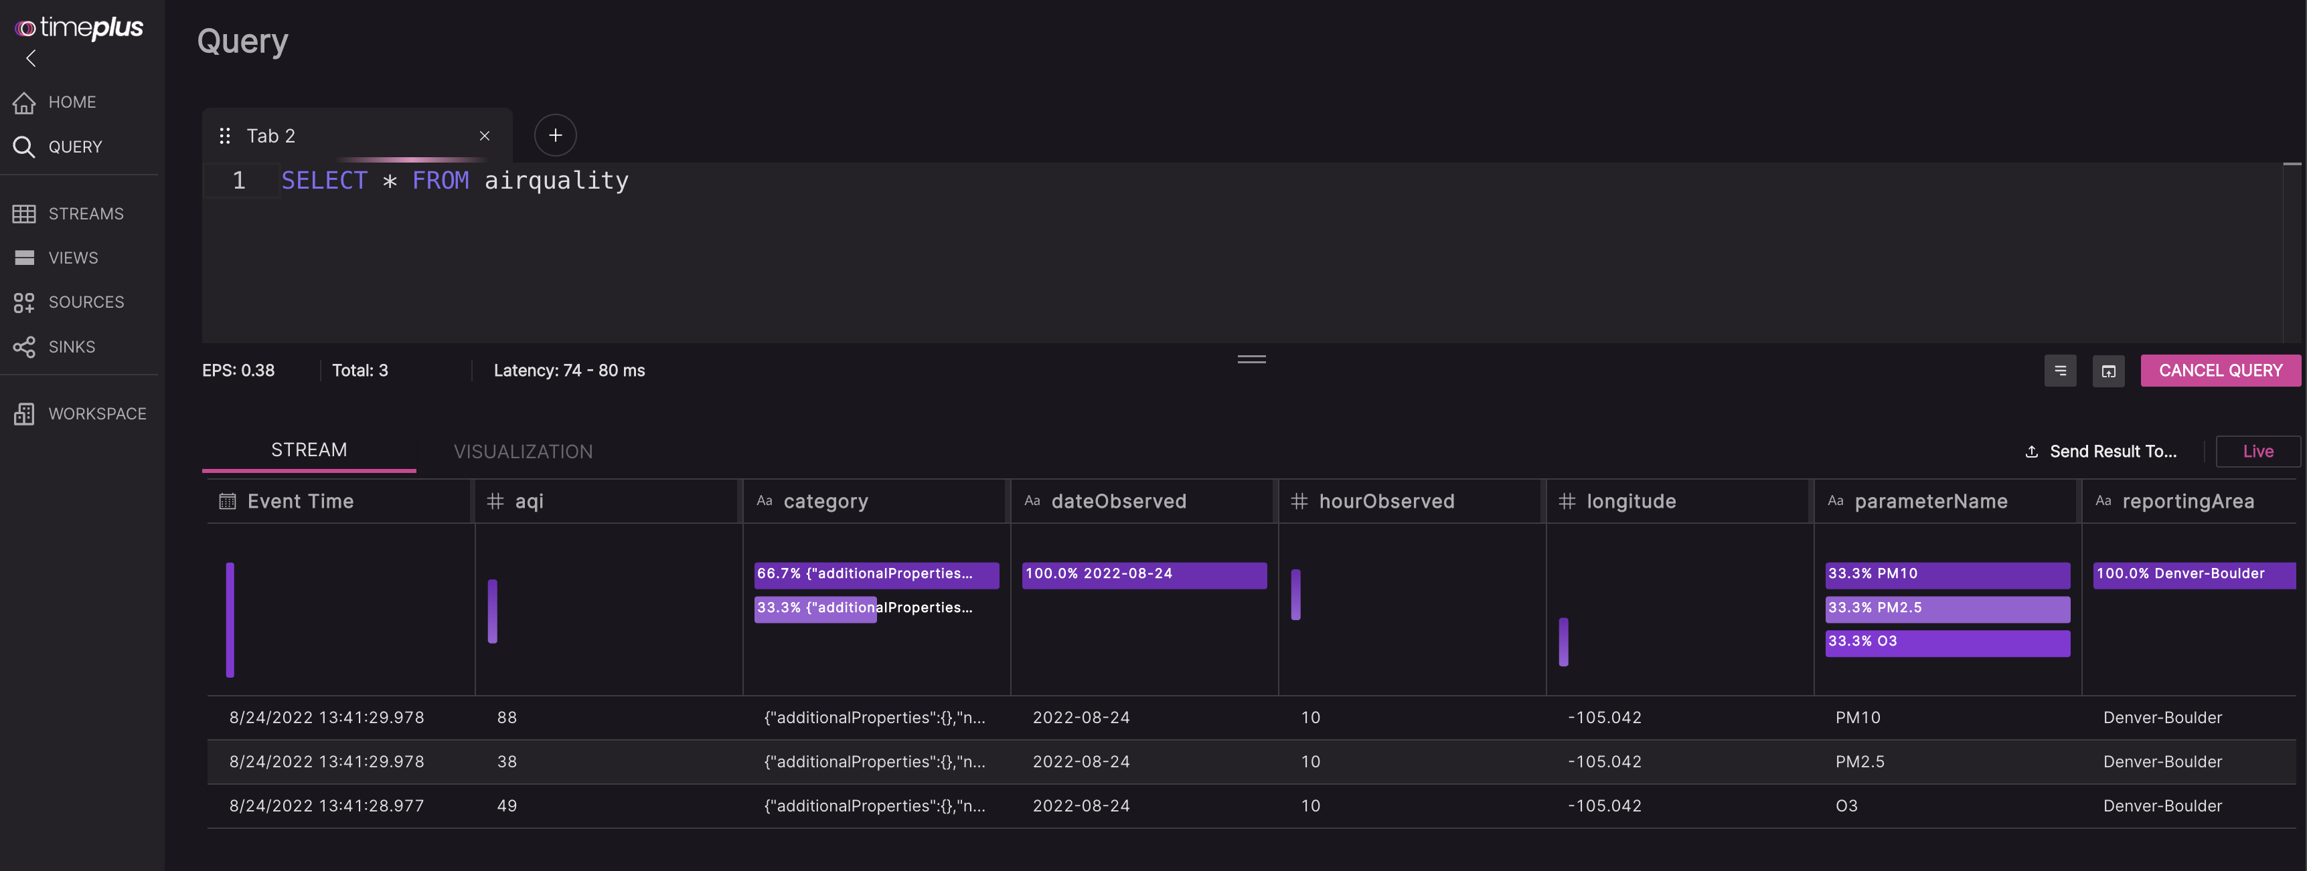Close Tab 2

[485, 136]
